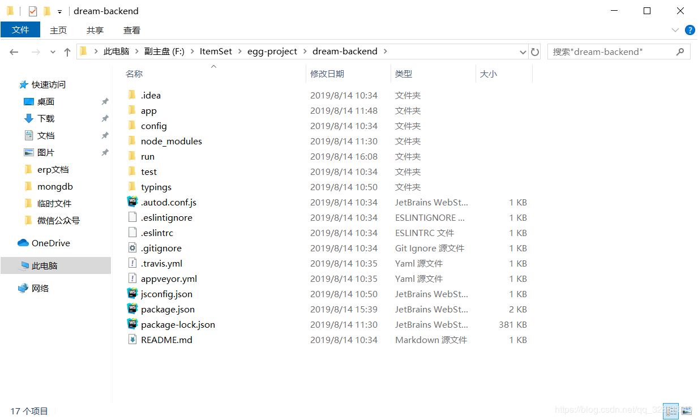Open the 文件 menu tab
The image size is (698, 420).
coord(20,29)
